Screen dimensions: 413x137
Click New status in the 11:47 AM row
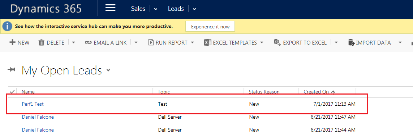click(x=254, y=117)
